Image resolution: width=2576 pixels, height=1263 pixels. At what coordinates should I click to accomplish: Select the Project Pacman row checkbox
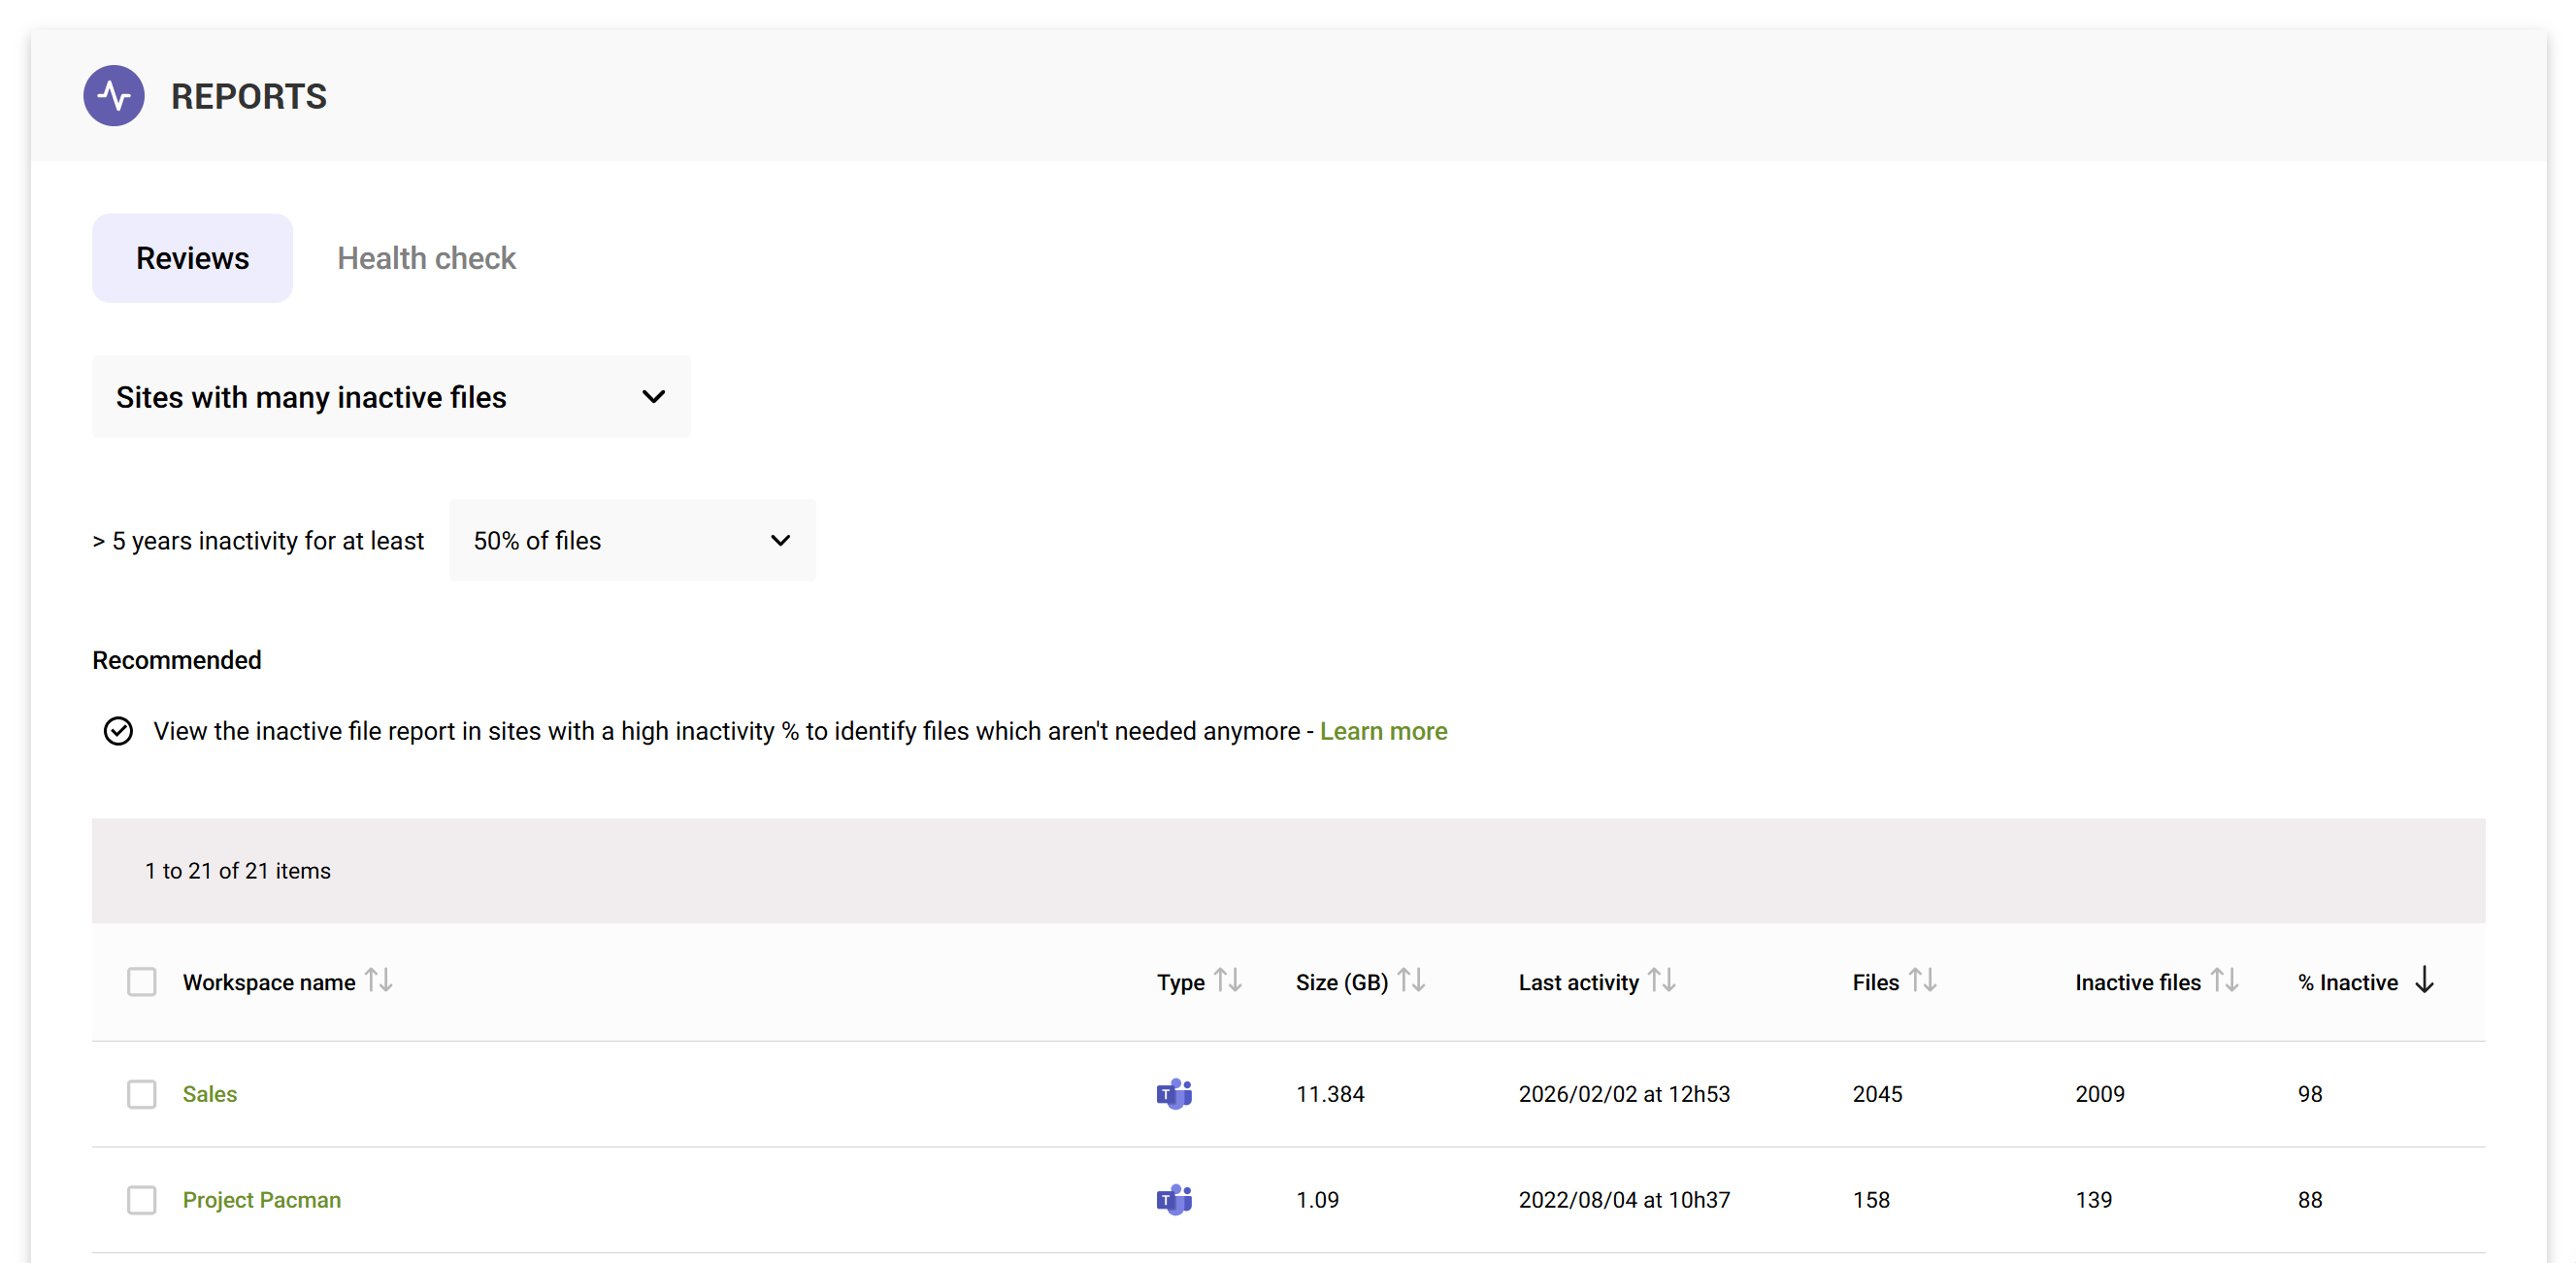pos(142,1199)
